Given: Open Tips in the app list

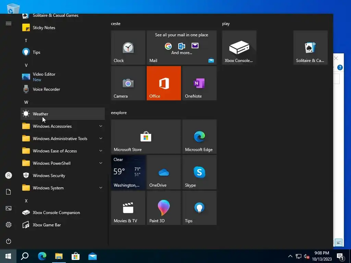Looking at the screenshot, I should point(63,52).
